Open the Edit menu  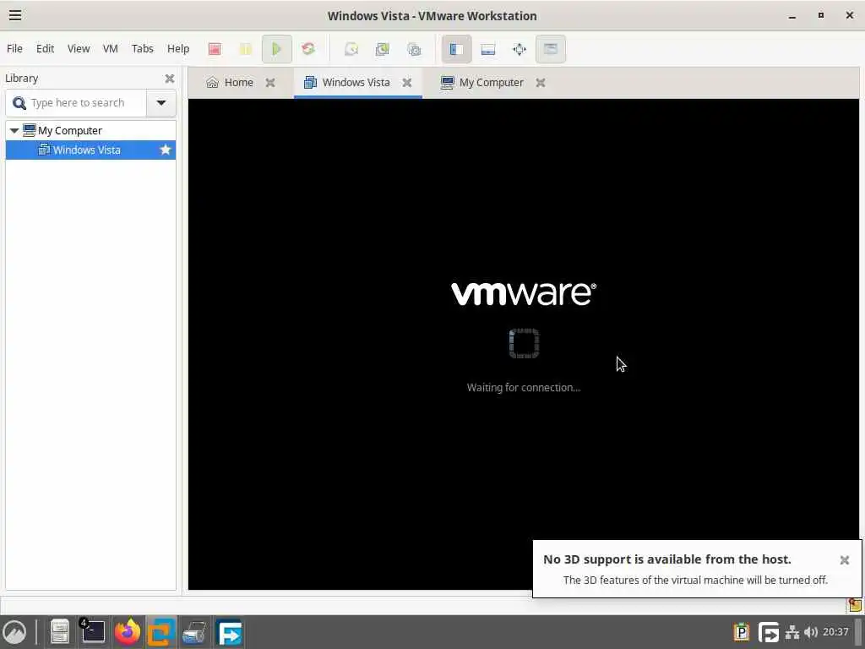click(46, 48)
